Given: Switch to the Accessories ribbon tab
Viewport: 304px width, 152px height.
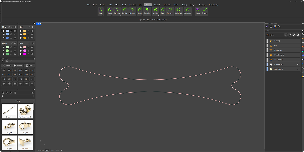Looking at the screenshot, I should pos(167,5).
